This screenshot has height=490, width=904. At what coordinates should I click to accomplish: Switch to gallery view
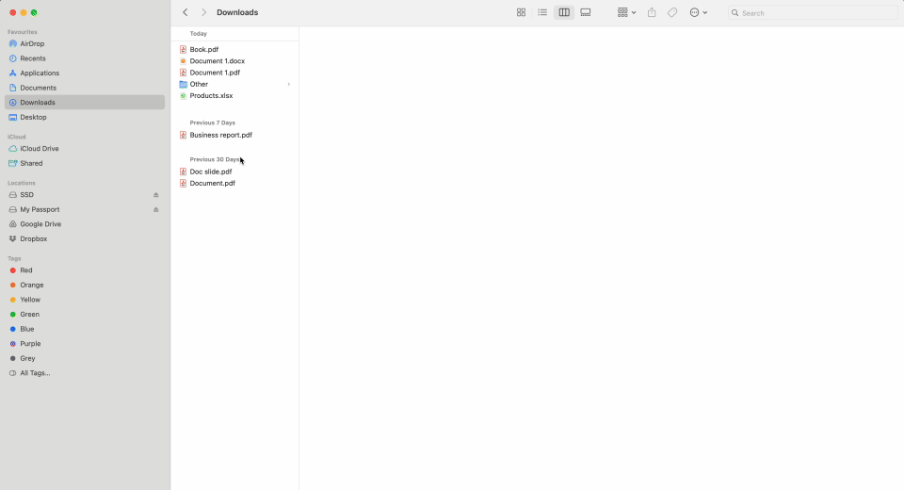click(585, 12)
